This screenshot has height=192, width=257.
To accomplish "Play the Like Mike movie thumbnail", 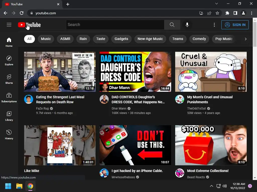I will (x=60, y=145).
